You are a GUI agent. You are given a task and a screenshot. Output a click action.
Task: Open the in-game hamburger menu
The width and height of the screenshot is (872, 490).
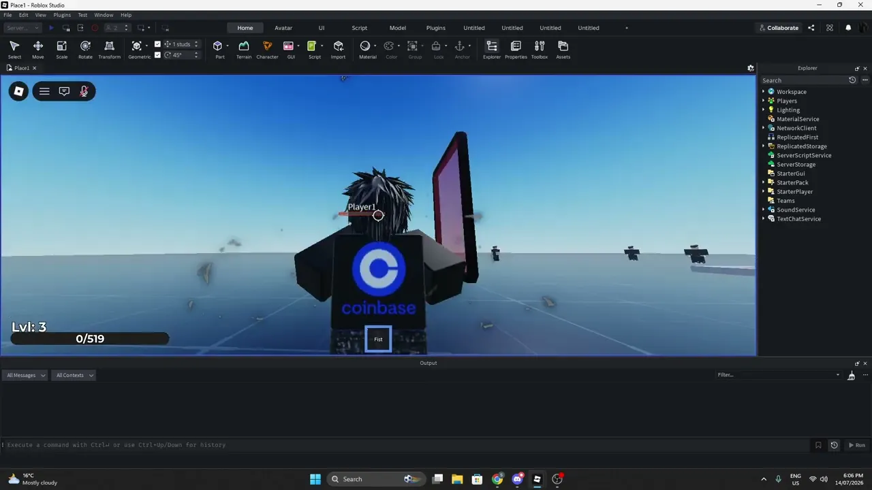tap(44, 91)
